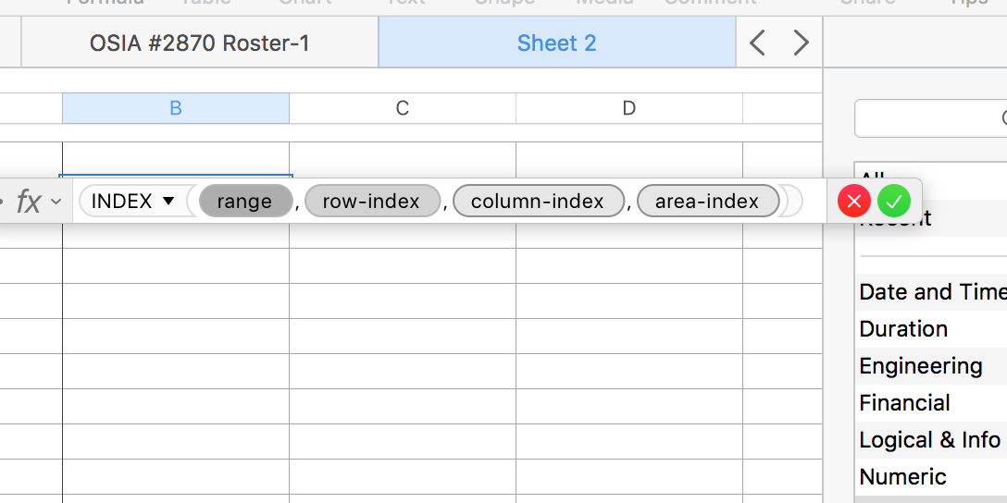Cancel the formula with the red X
The image size is (1007, 503).
(x=854, y=201)
